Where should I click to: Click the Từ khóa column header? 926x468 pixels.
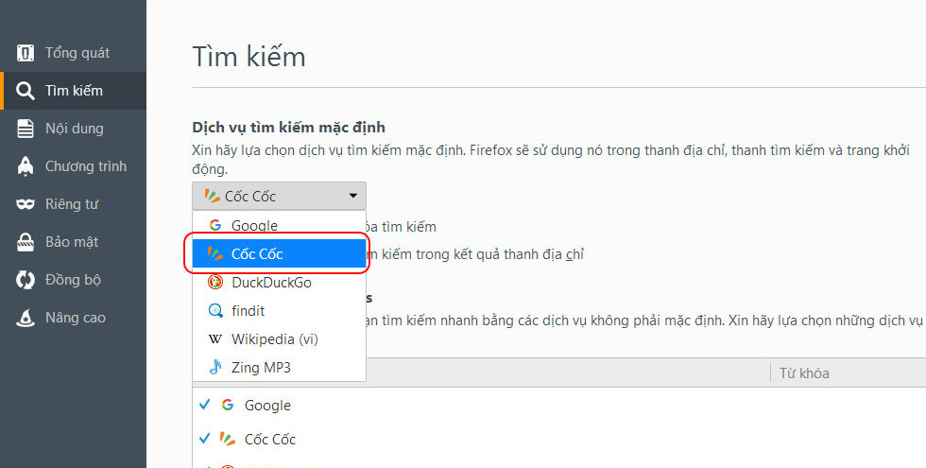coord(804,373)
